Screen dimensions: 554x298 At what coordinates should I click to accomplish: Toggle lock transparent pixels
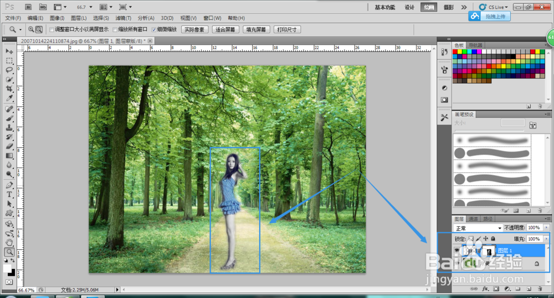[471, 239]
